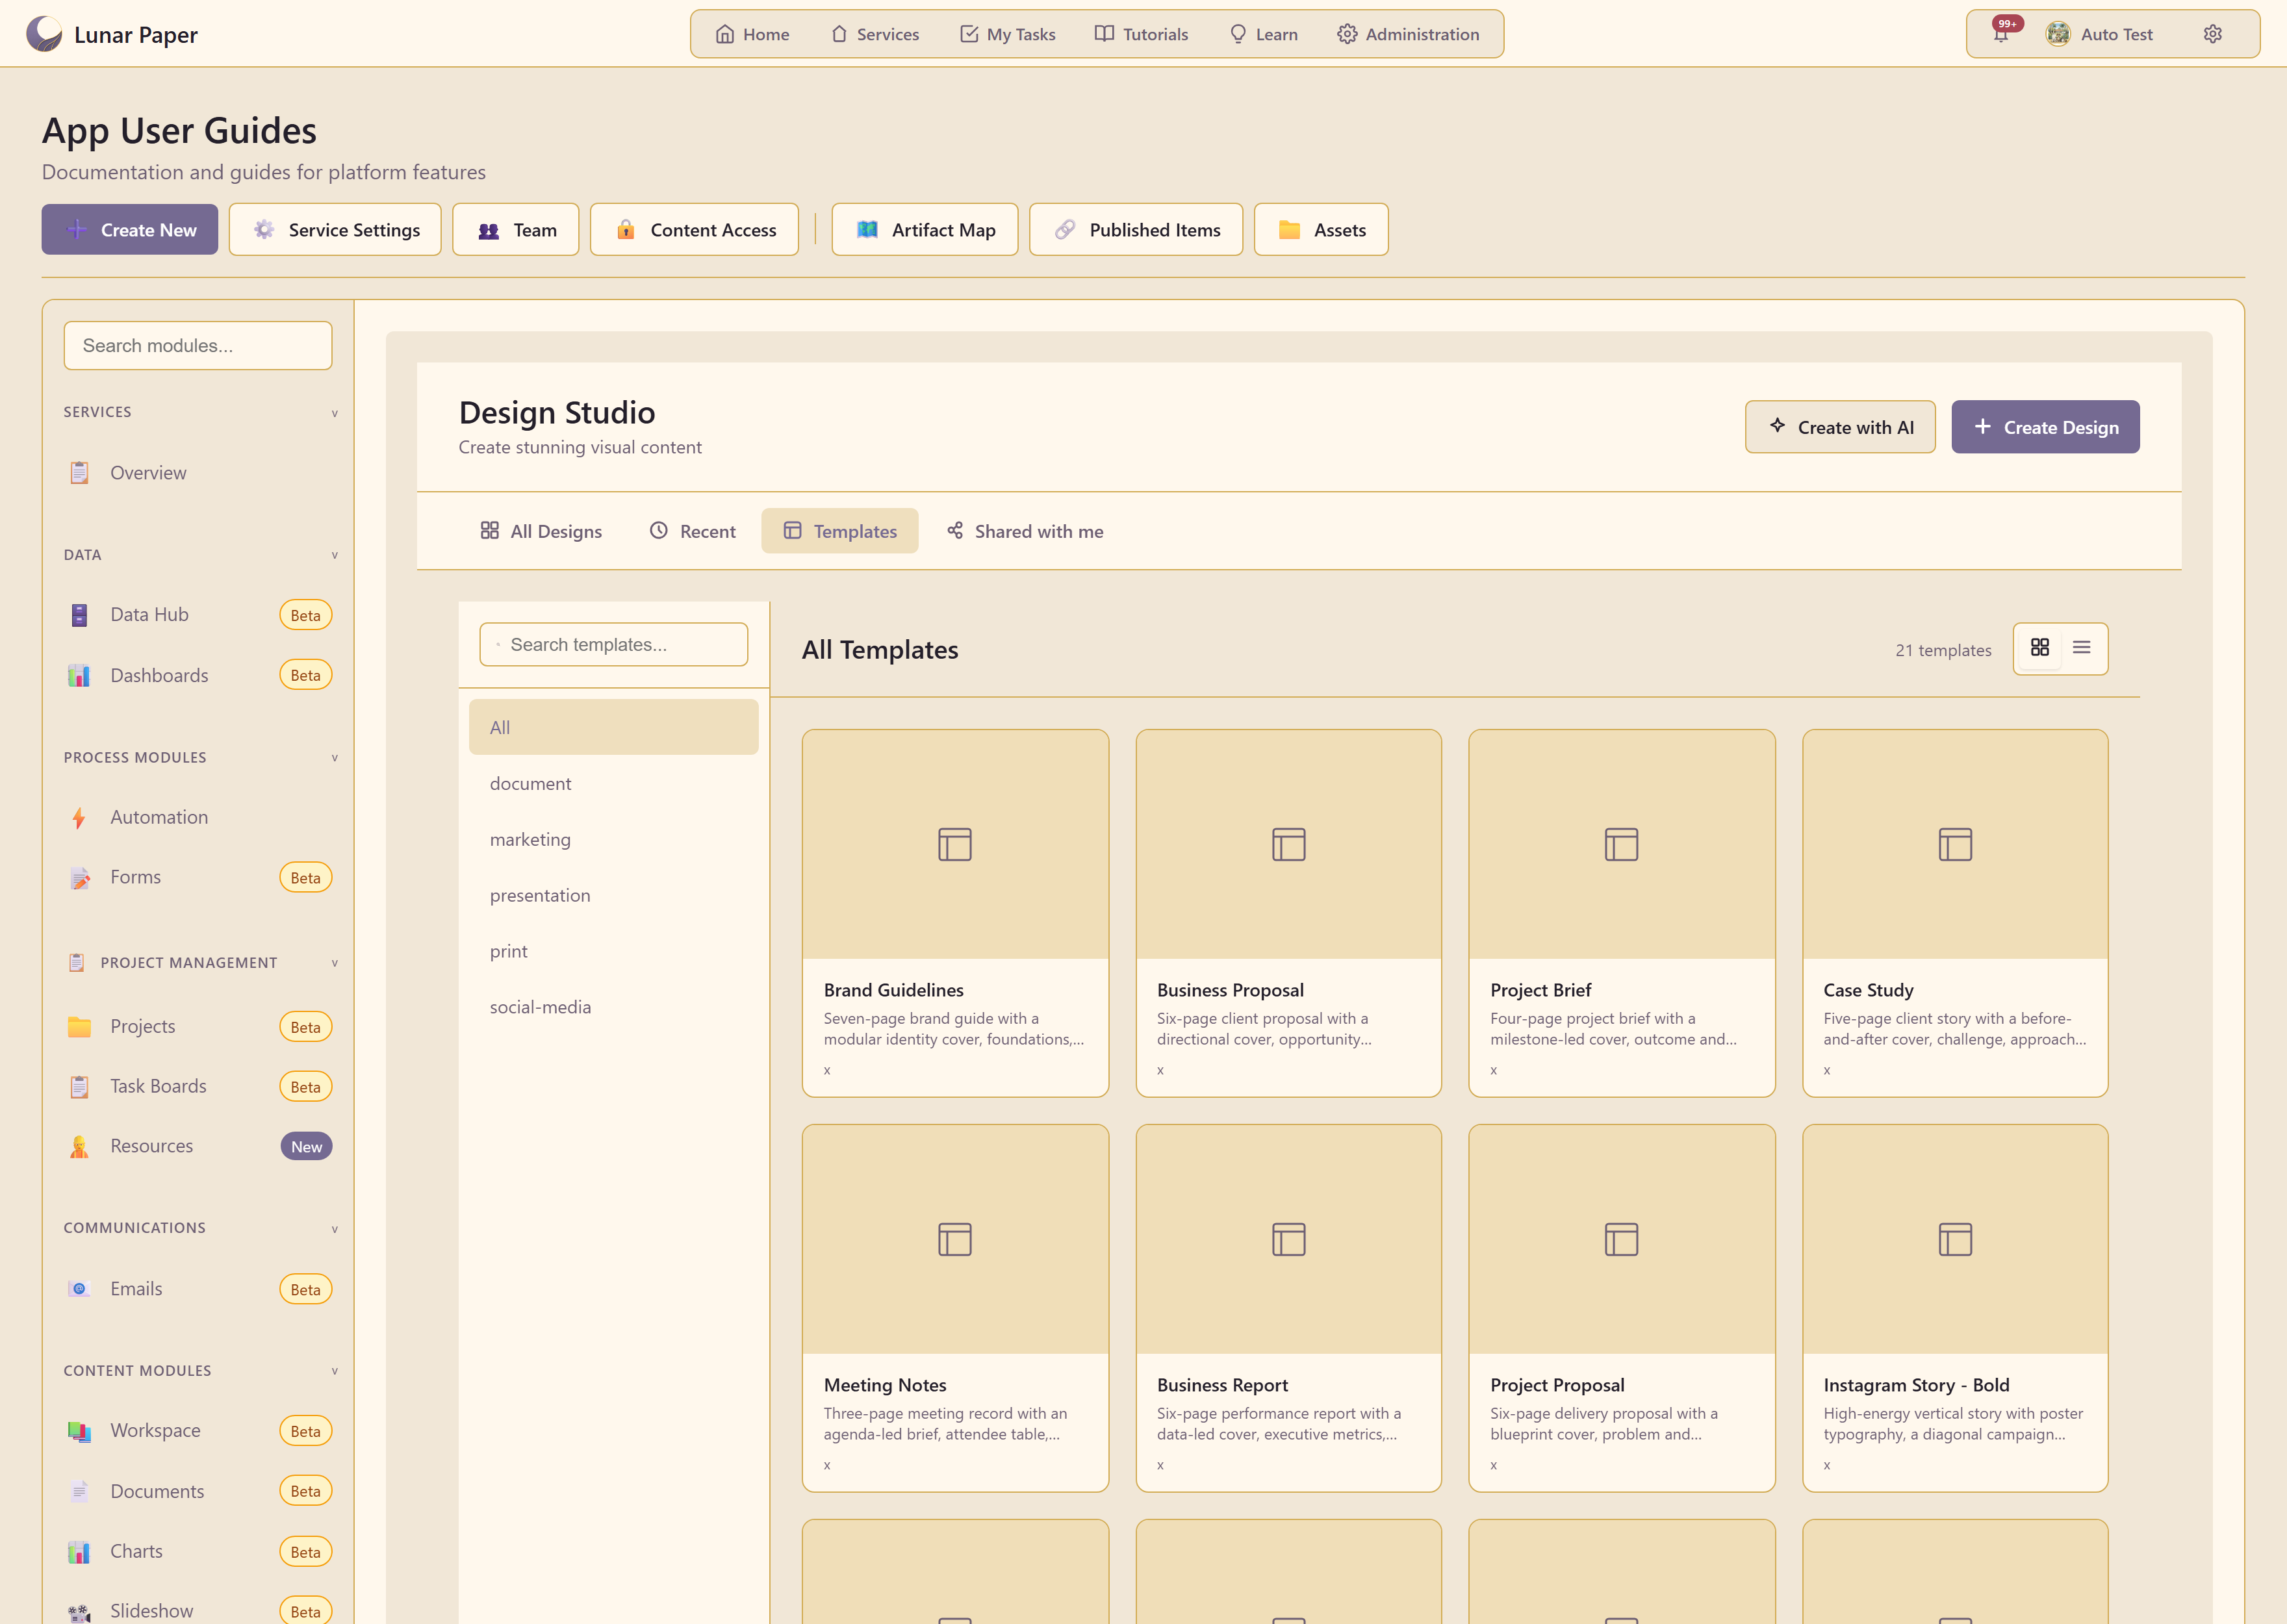
Task: Collapse the COMMUNICATIONS section
Action: (335, 1229)
